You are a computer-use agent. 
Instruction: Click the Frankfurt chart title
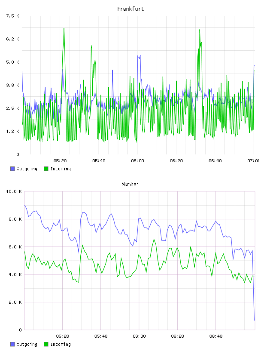(130, 9)
